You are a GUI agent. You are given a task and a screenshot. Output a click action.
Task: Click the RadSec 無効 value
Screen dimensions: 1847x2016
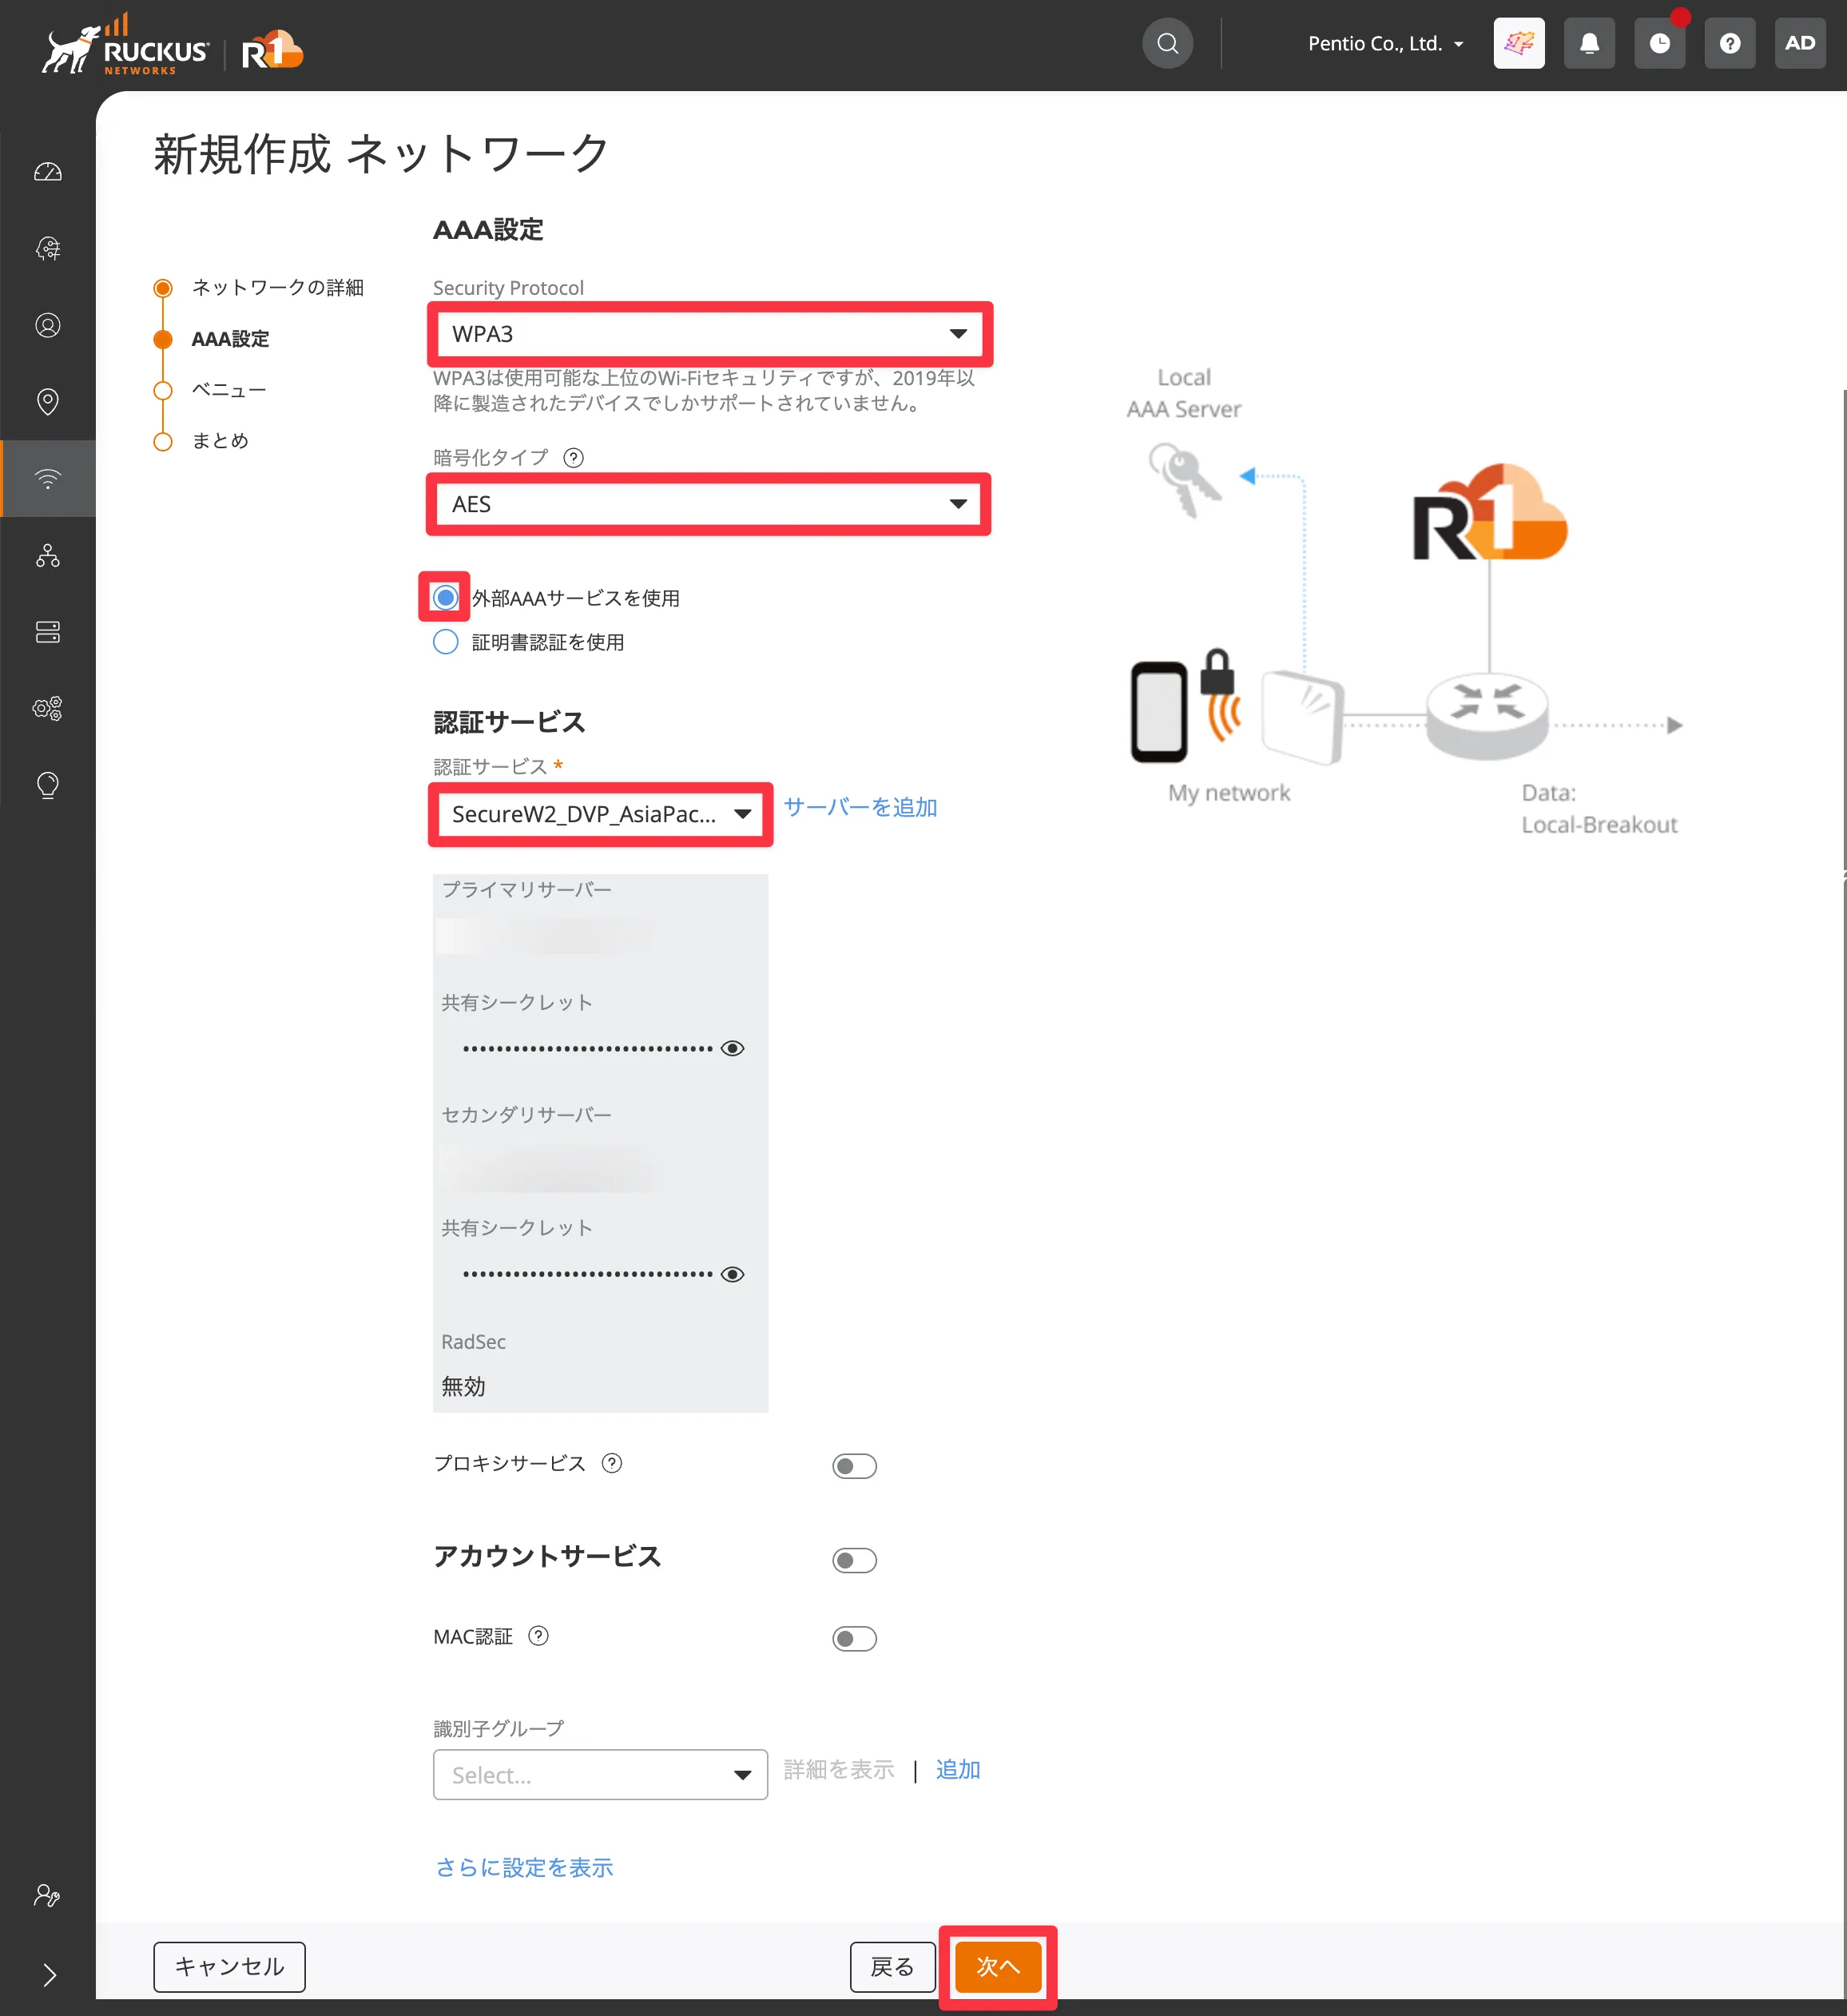point(463,1386)
